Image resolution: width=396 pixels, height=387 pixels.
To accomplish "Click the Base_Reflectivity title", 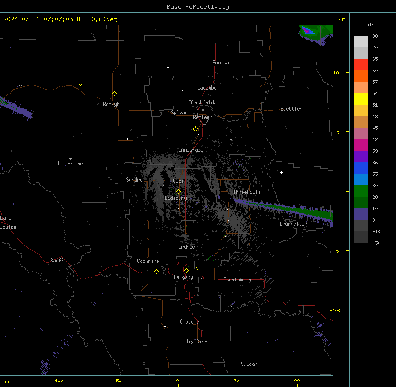I will (x=198, y=7).
